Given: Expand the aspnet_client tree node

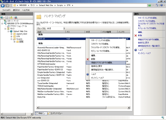Looking at the screenshot, I should pos(11,34).
